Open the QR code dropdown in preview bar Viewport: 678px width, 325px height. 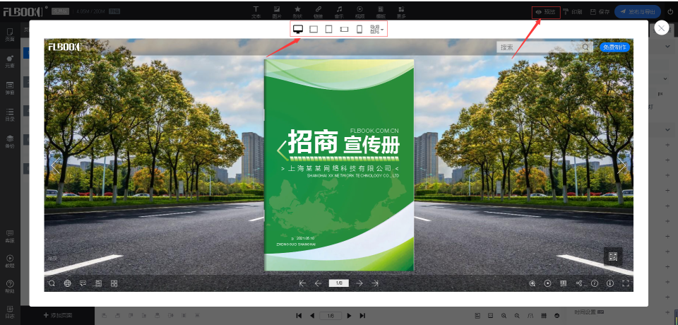376,30
